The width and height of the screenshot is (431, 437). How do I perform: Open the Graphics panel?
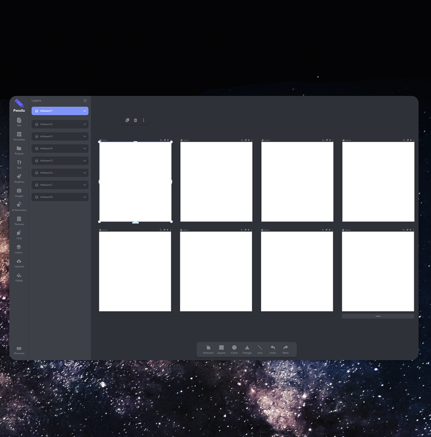[x=19, y=178]
